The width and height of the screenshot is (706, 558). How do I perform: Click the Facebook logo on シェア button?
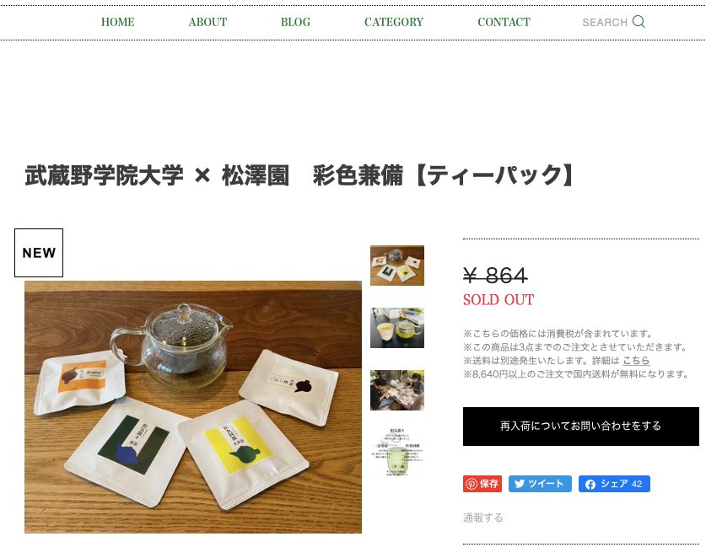[x=590, y=484]
